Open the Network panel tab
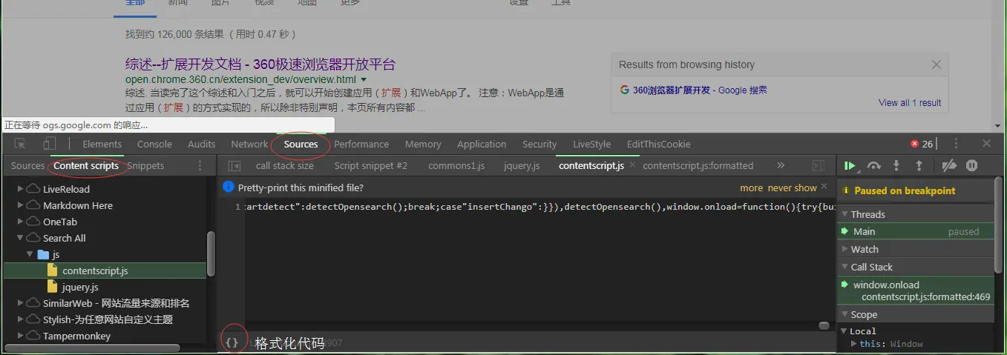The width and height of the screenshot is (1007, 355). coord(249,144)
